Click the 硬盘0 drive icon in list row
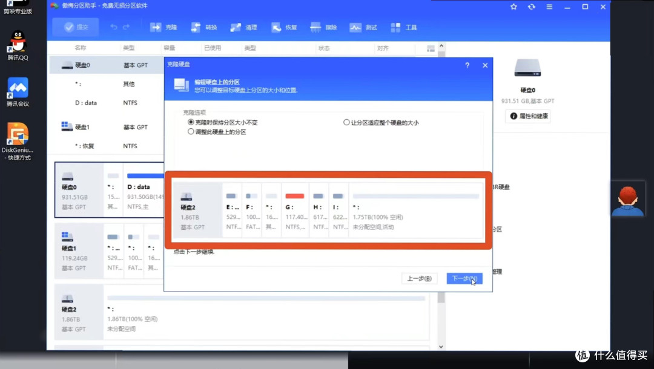The image size is (654, 369). (x=67, y=65)
